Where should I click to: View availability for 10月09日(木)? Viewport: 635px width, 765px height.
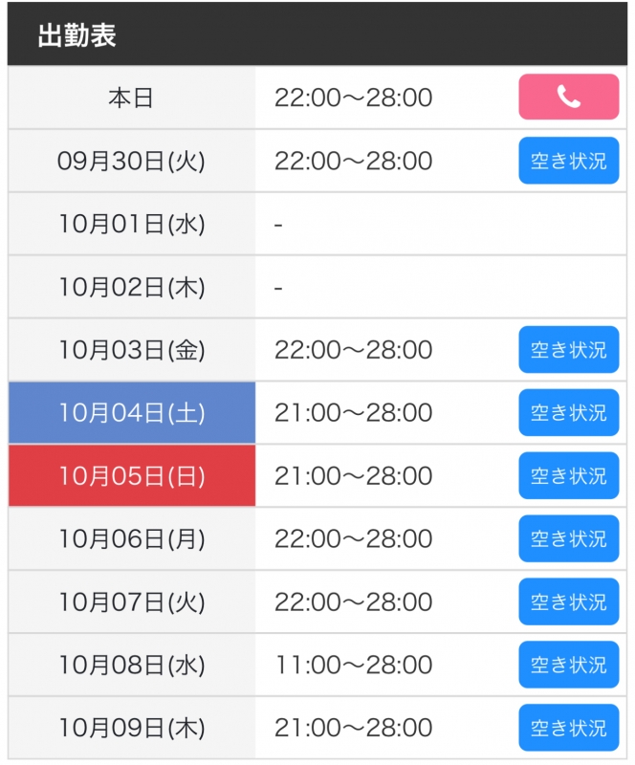click(x=568, y=729)
